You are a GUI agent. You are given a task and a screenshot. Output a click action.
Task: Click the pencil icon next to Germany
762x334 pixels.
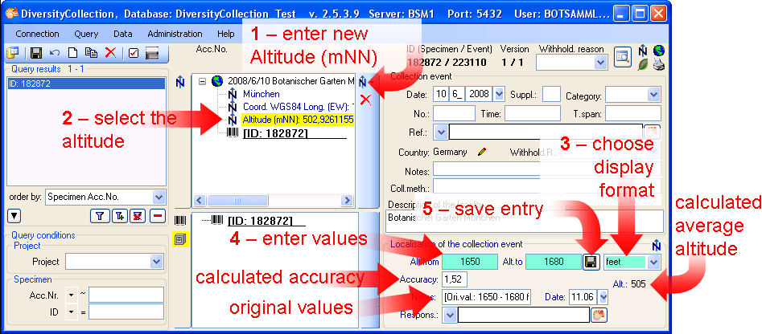click(x=482, y=152)
